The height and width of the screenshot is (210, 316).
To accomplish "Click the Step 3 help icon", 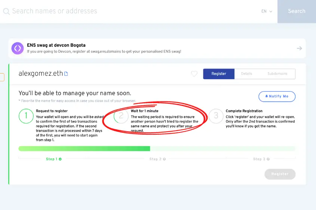I will click(x=268, y=159).
